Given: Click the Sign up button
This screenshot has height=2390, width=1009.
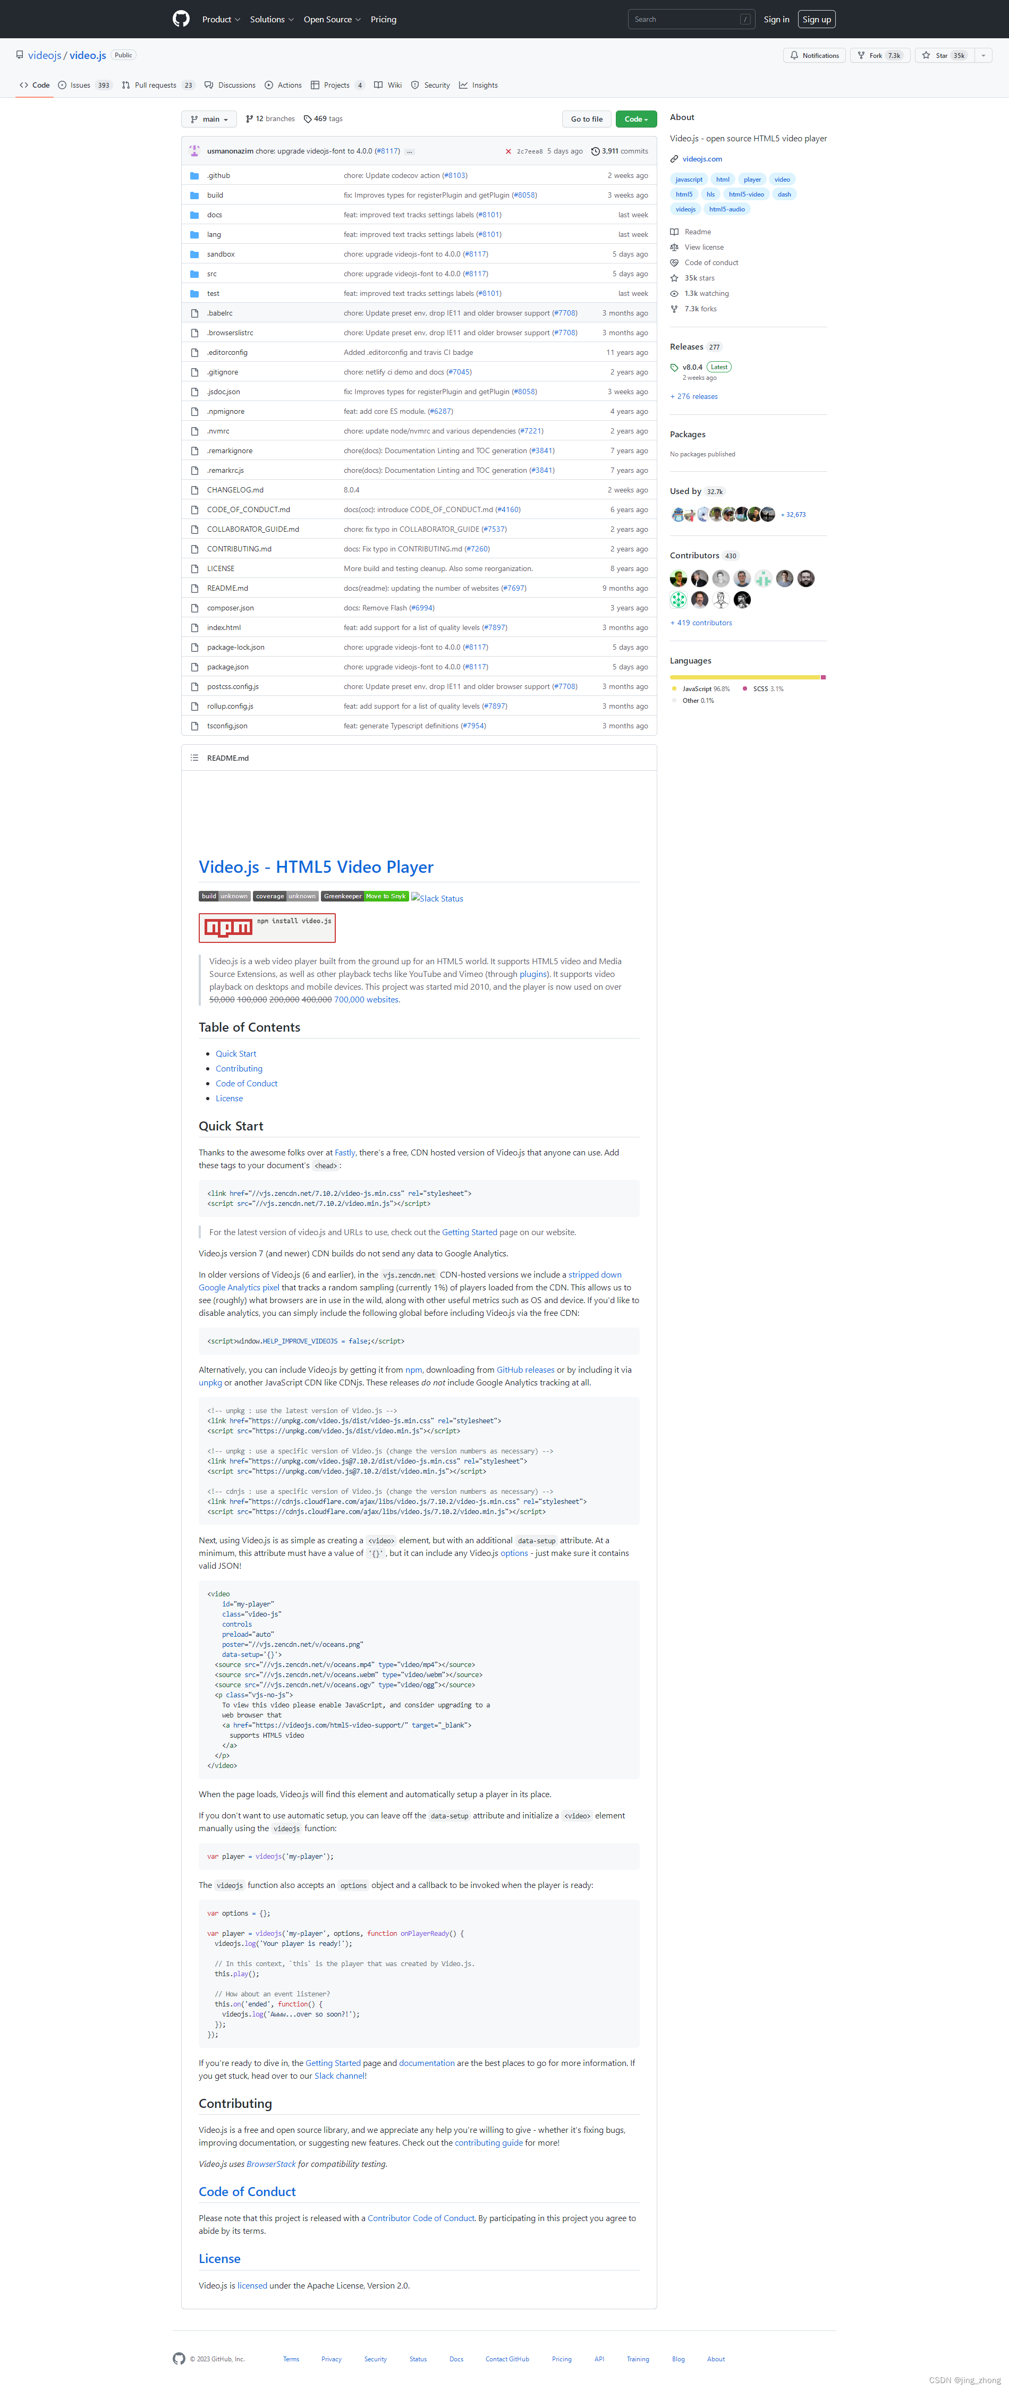Looking at the screenshot, I should tap(817, 20).
